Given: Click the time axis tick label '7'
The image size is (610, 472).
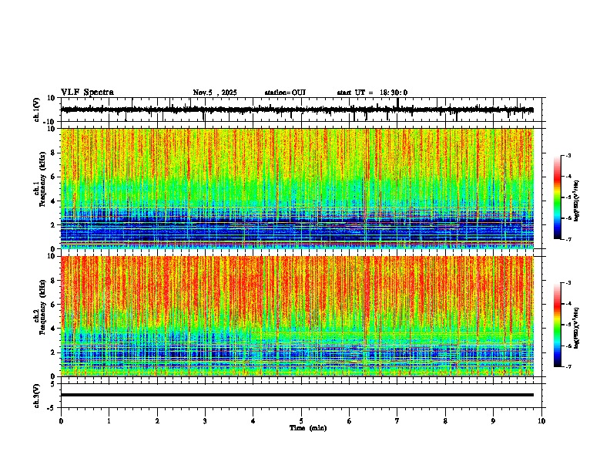Looking at the screenshot, I should pyautogui.click(x=397, y=421).
